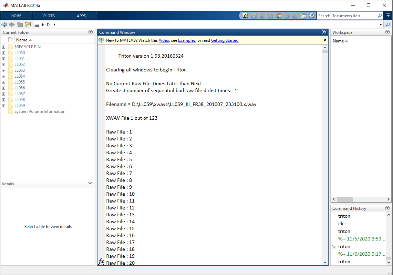Image resolution: width=393 pixels, height=275 pixels.
Task: Open the Getting Started link
Action: pos(225,40)
